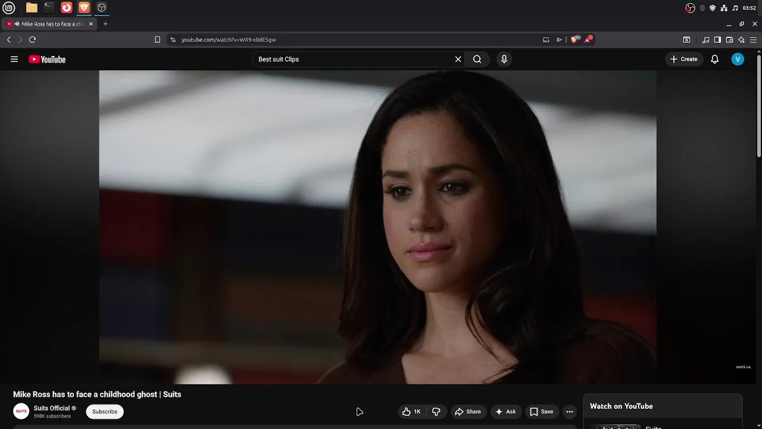This screenshot has width=762, height=429.
Task: Select the Mike Ross YouTube tab
Action: tap(50, 24)
